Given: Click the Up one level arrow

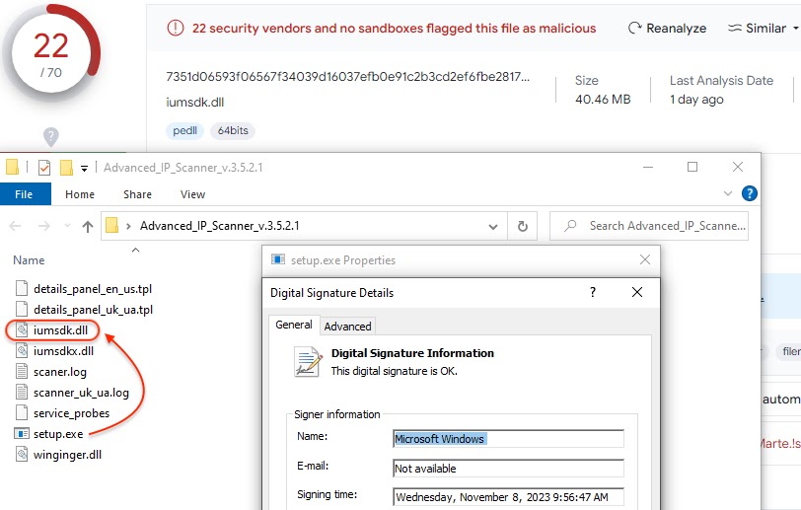Looking at the screenshot, I should (88, 226).
